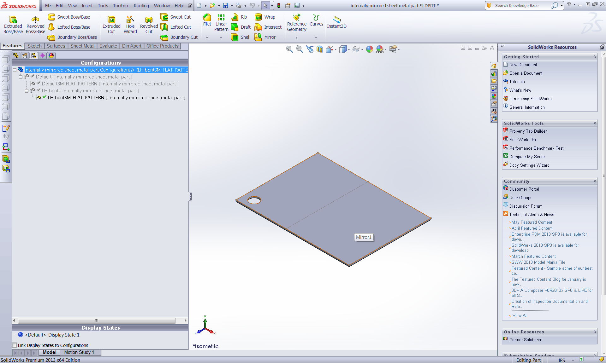Apply the Draft feature
The width and height of the screenshot is (606, 363).
click(241, 27)
